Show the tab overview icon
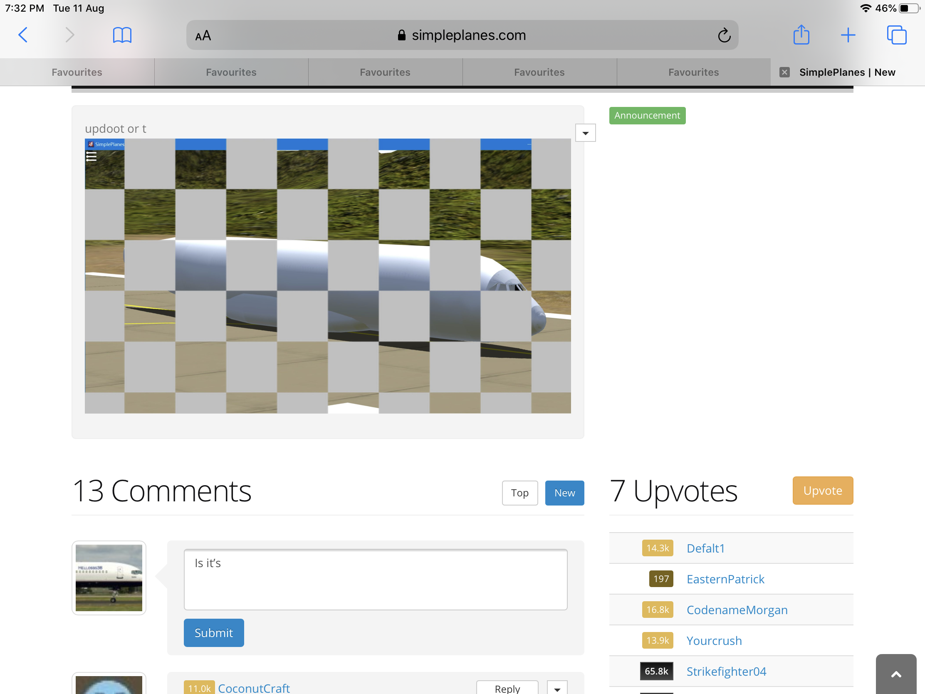 pyautogui.click(x=896, y=35)
